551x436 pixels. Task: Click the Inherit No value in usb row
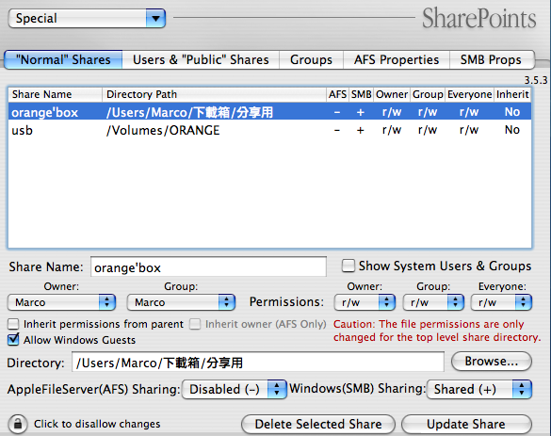click(x=512, y=130)
